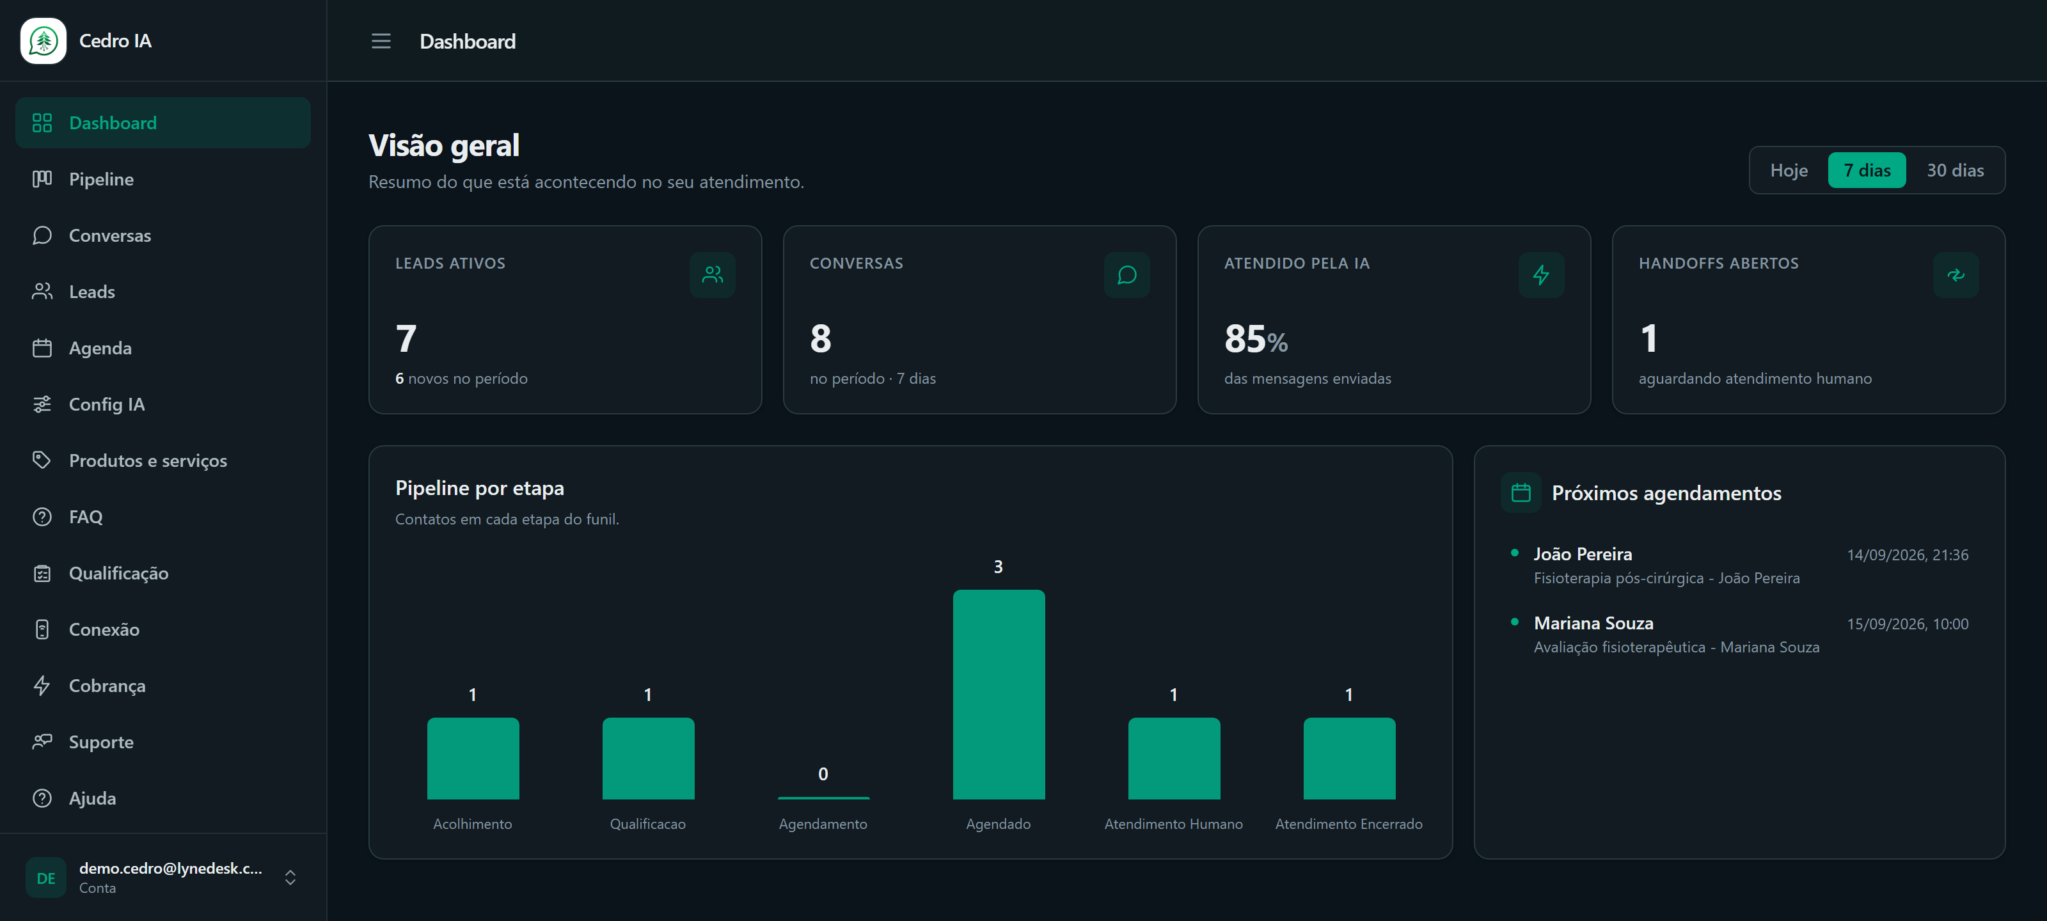Viewport: 2047px width, 921px height.
Task: Click the Conversas chat bubble card icon
Action: [1126, 275]
